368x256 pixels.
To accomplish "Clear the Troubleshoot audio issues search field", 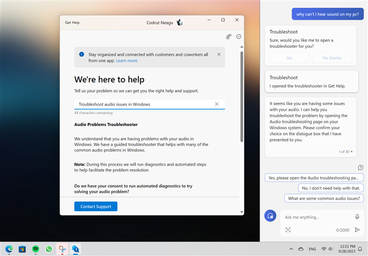I will (216, 104).
